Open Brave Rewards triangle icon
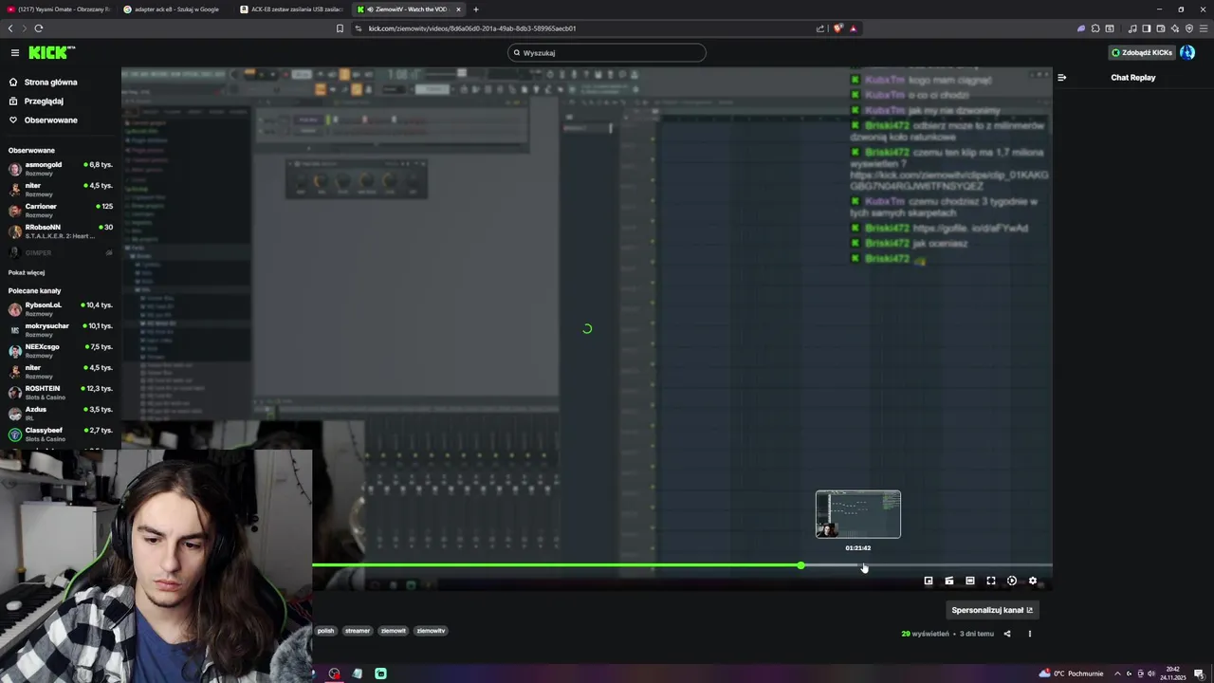1214x683 pixels. pos(853,28)
